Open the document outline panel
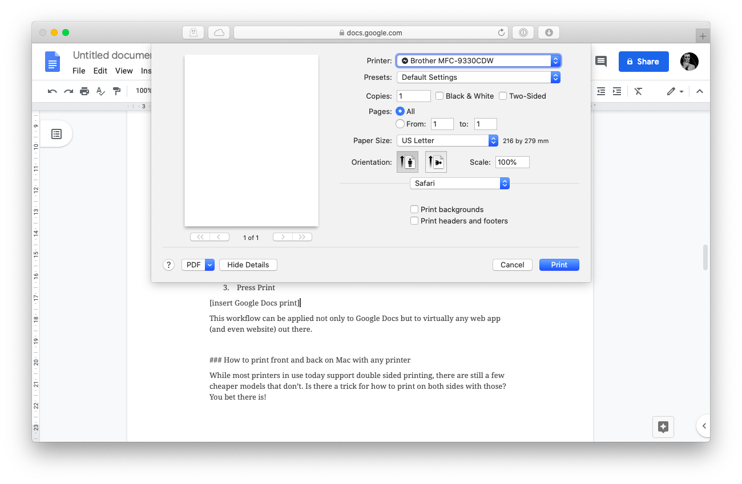 coord(56,133)
